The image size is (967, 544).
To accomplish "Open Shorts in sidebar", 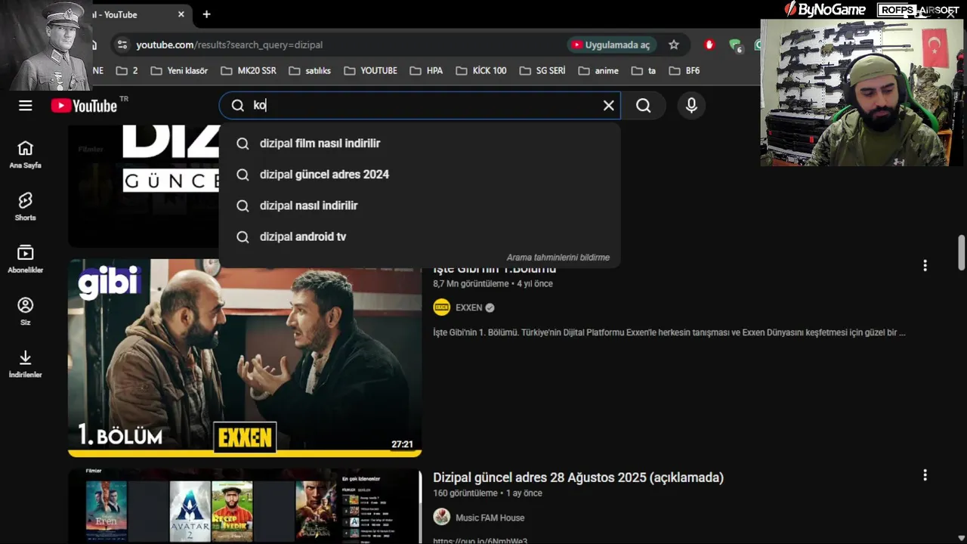I will [26, 206].
